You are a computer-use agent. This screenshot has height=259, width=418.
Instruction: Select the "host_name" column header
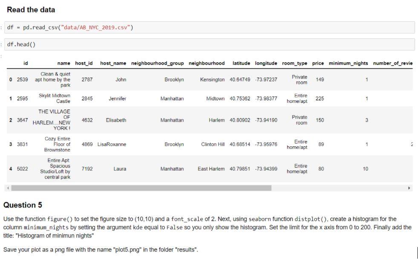[112, 62]
